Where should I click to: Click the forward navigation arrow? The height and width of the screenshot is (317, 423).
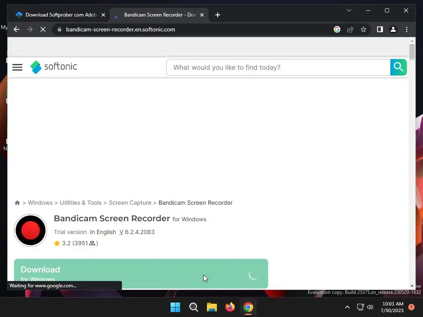tap(30, 29)
